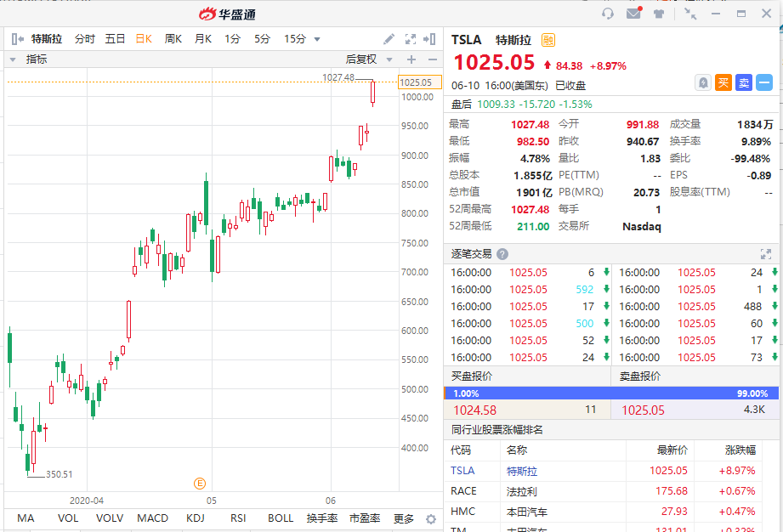783x532 pixels.
Task: Click the 特斯拉 title in chart toolbar
Action: pyautogui.click(x=47, y=39)
